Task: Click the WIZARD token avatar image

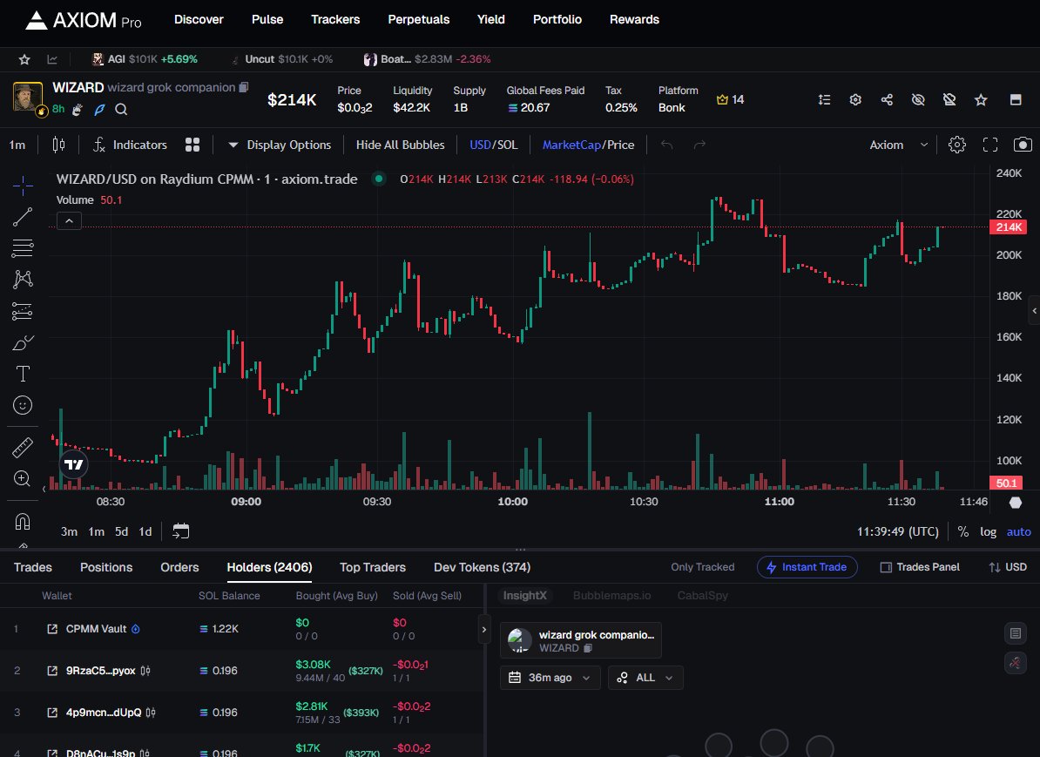Action: click(28, 98)
